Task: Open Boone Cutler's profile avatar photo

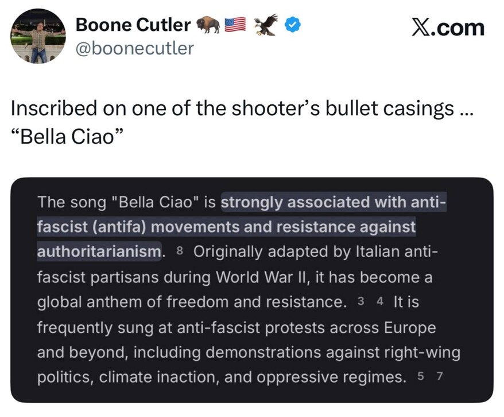Action: click(x=38, y=37)
